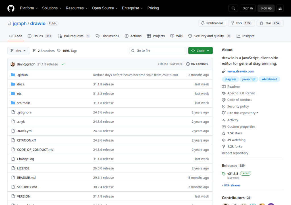Open the green Code dropdown button
Viewport: 291px width, 205px height.
tap(200, 51)
